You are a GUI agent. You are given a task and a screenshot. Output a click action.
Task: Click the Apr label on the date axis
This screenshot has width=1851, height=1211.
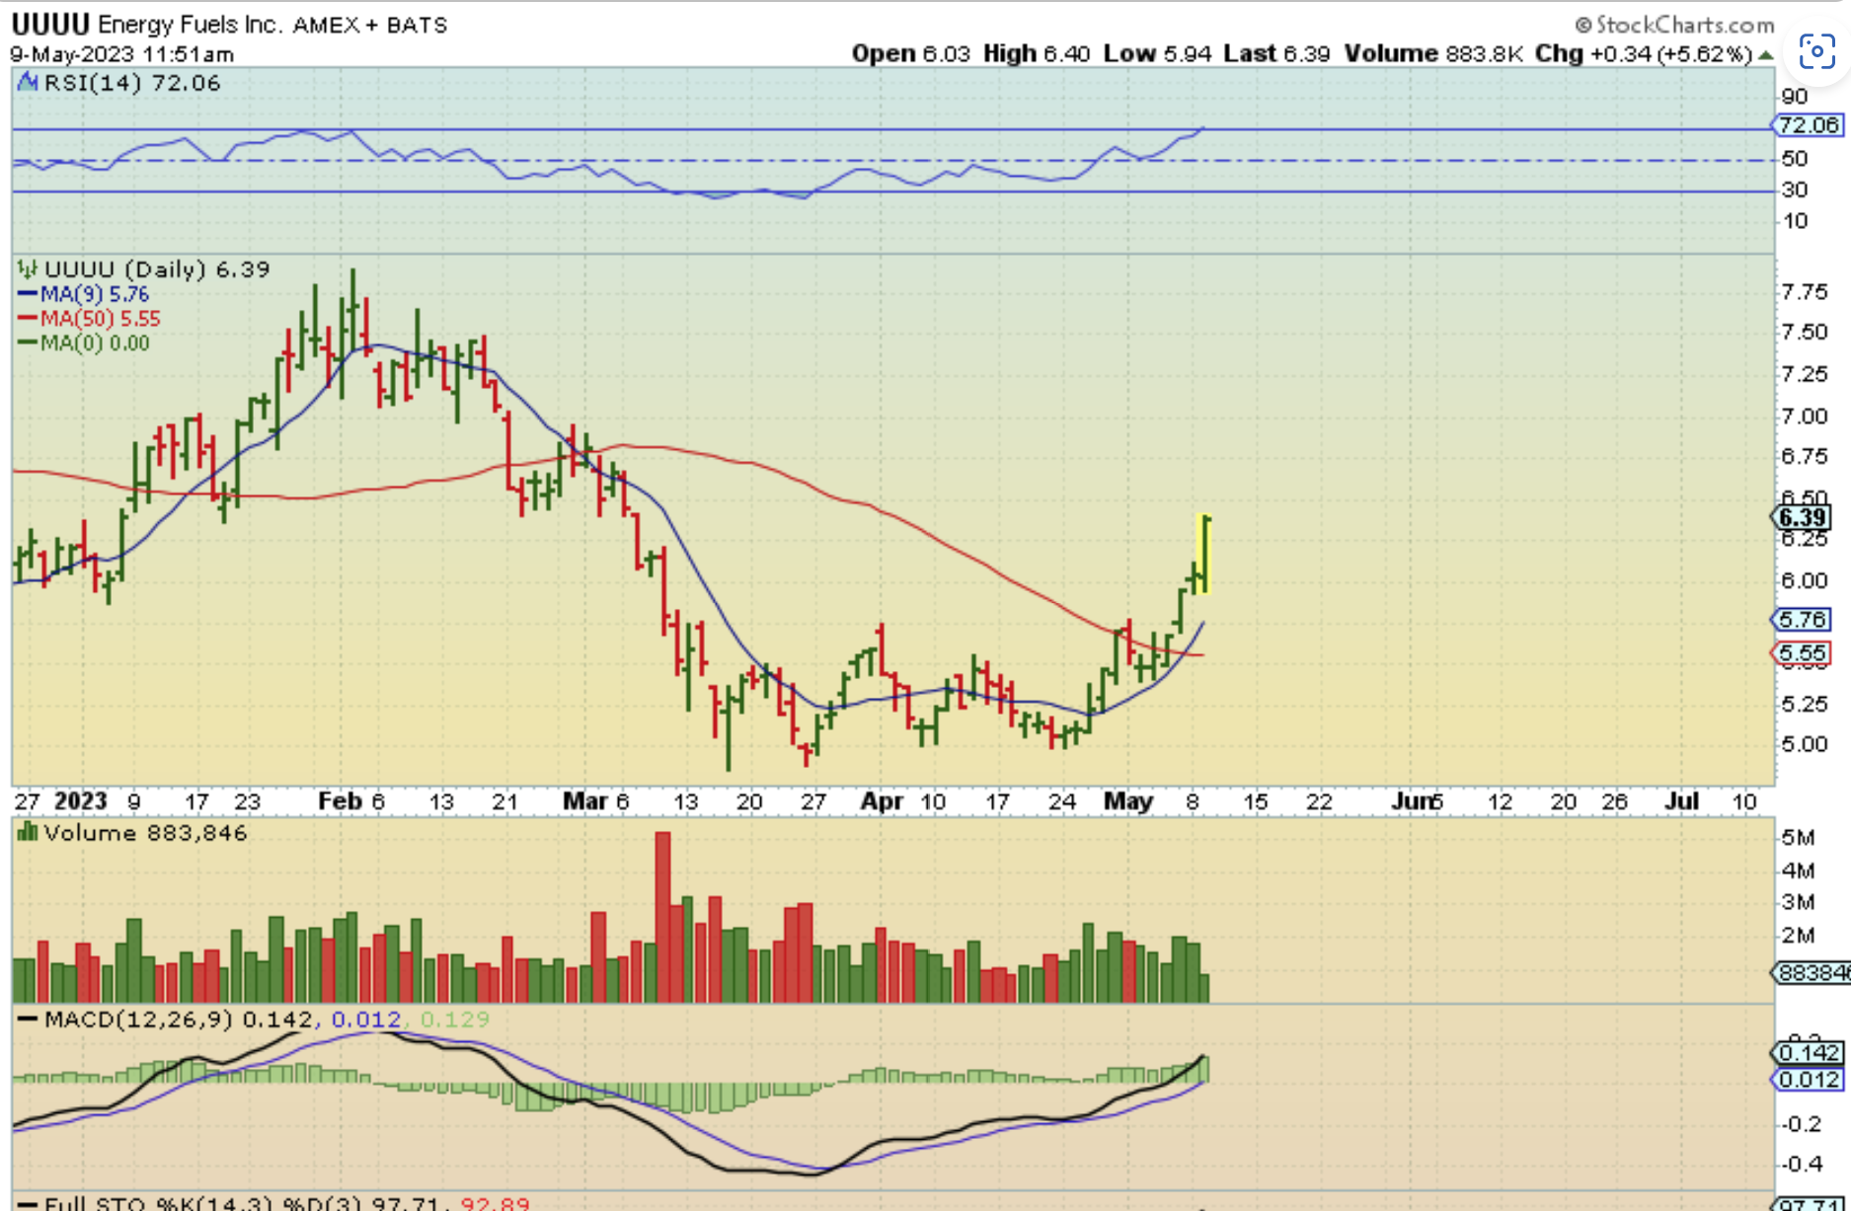click(x=882, y=800)
